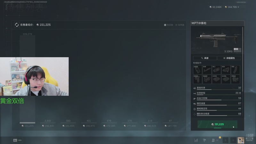Screen dimensions: 256x144
Task: Click the yellow notification badge on bottom bar
Action: coord(220,138)
